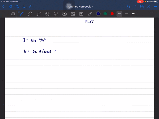Tap the handwritten I = 1000 W/m² line
159x119 pixels.
click(34, 40)
